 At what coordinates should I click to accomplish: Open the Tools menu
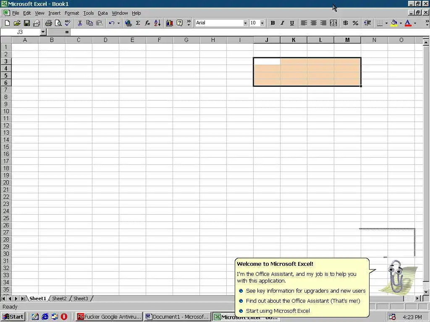click(x=89, y=13)
